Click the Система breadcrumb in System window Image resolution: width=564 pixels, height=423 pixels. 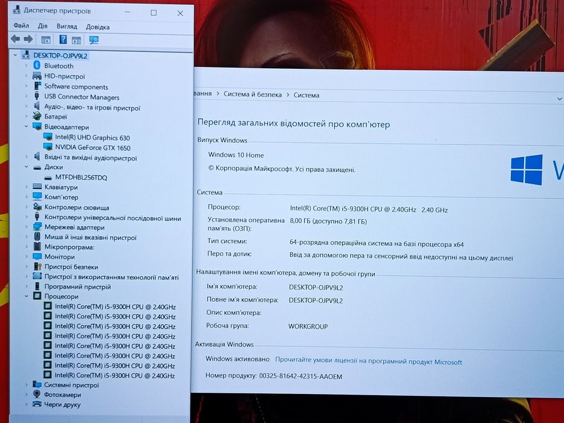pyautogui.click(x=306, y=95)
